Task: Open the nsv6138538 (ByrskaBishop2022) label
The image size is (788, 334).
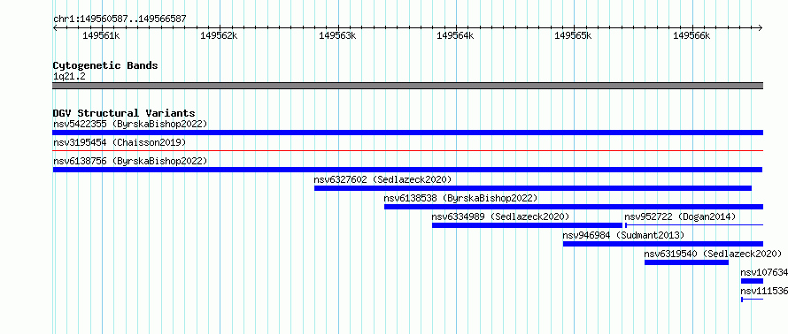Action: click(x=460, y=198)
